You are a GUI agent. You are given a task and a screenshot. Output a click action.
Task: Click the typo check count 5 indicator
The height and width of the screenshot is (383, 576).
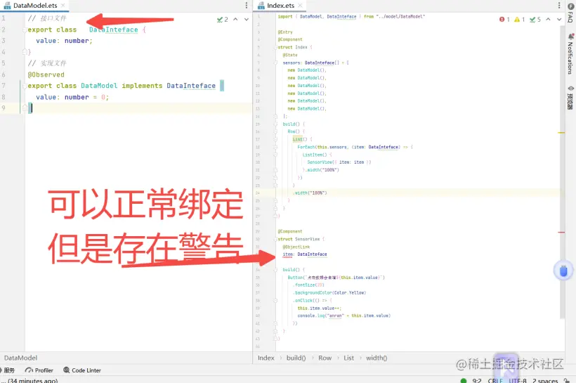pyautogui.click(x=535, y=20)
